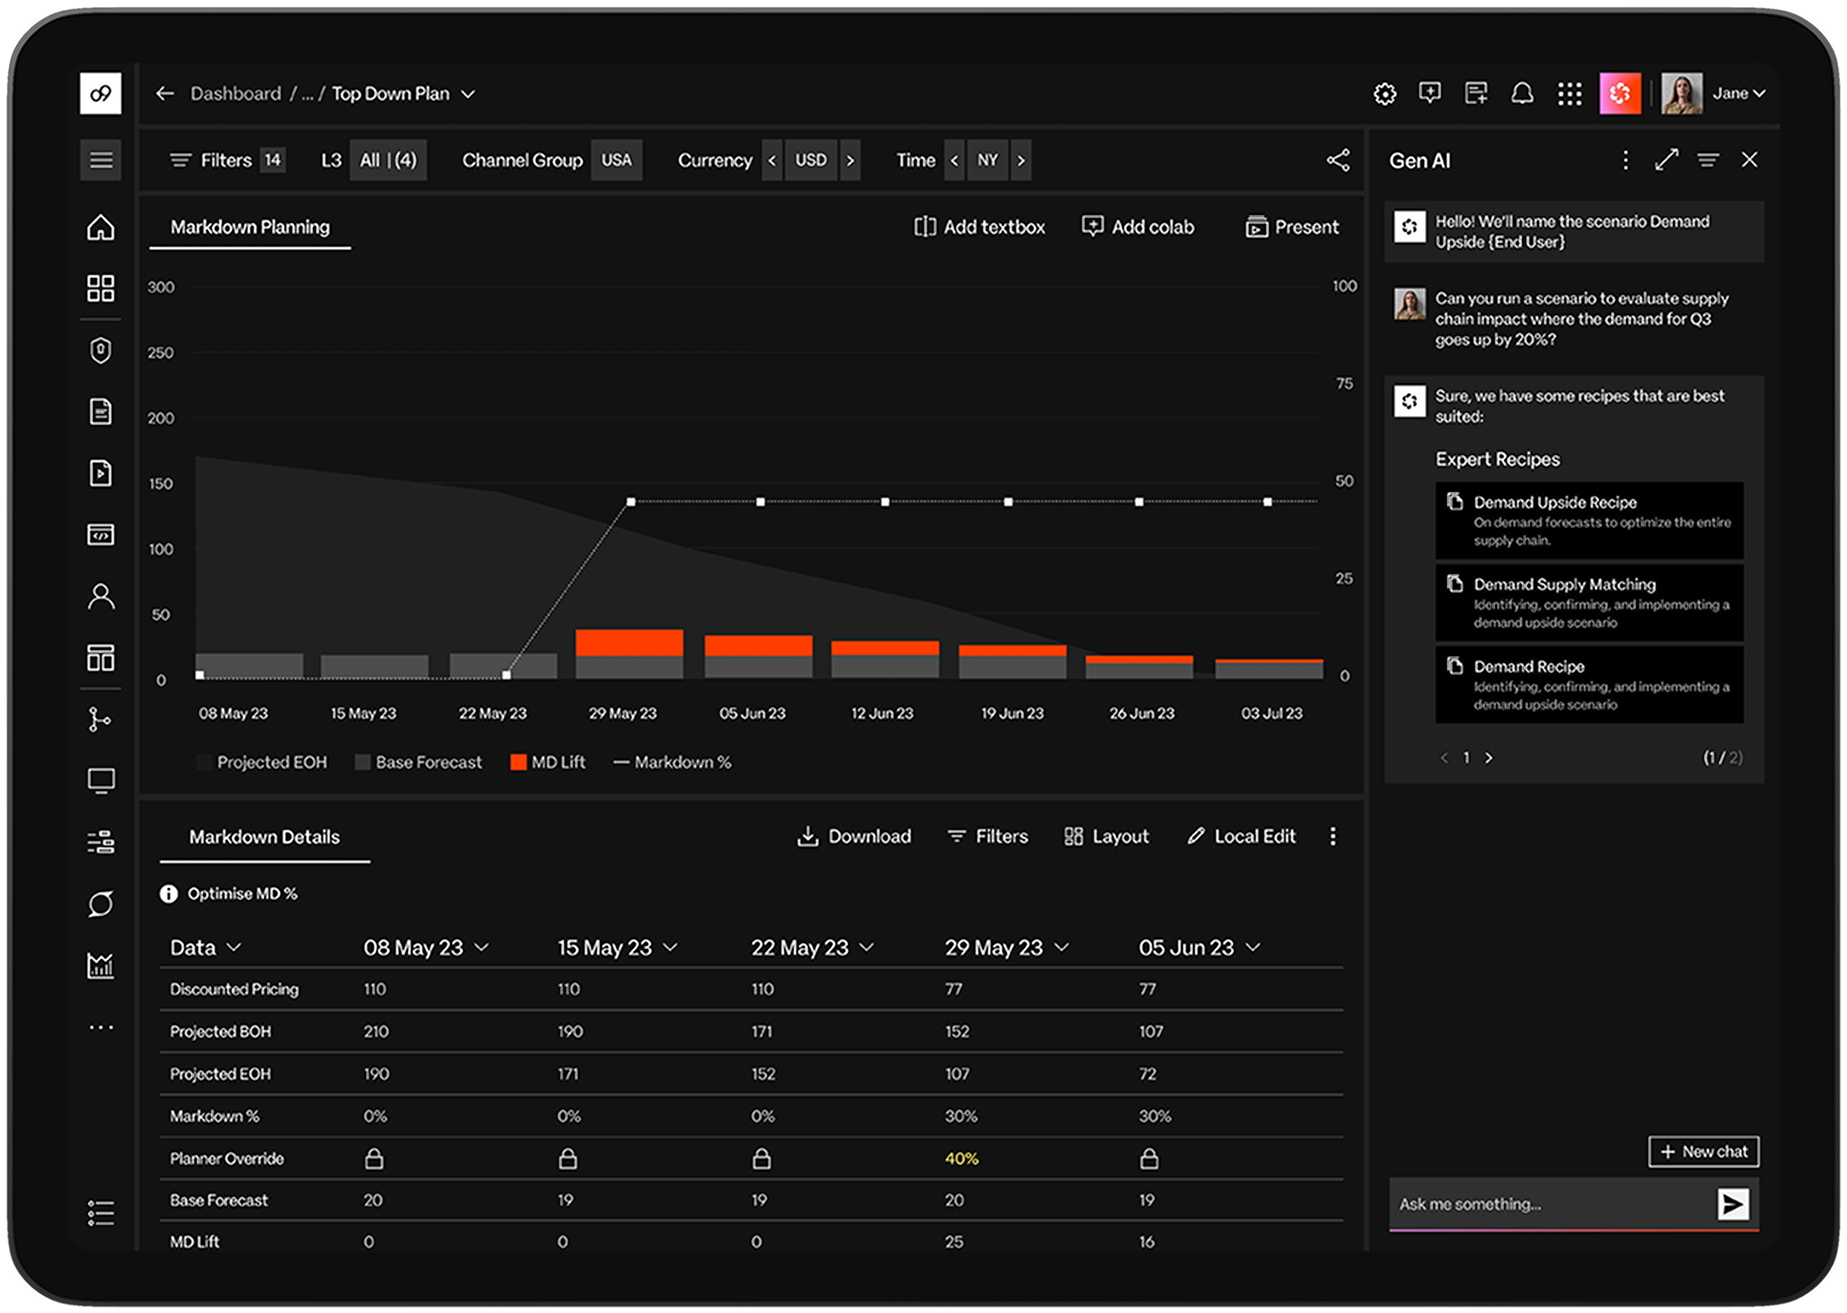The width and height of the screenshot is (1847, 1313).
Task: Select the Home icon in the left sidebar
Action: (100, 229)
